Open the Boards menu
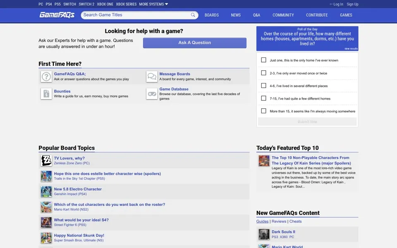The width and height of the screenshot is (397, 248). [212, 15]
